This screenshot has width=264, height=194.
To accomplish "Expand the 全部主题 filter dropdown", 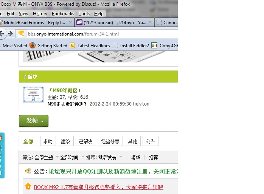I will coord(46,157).
